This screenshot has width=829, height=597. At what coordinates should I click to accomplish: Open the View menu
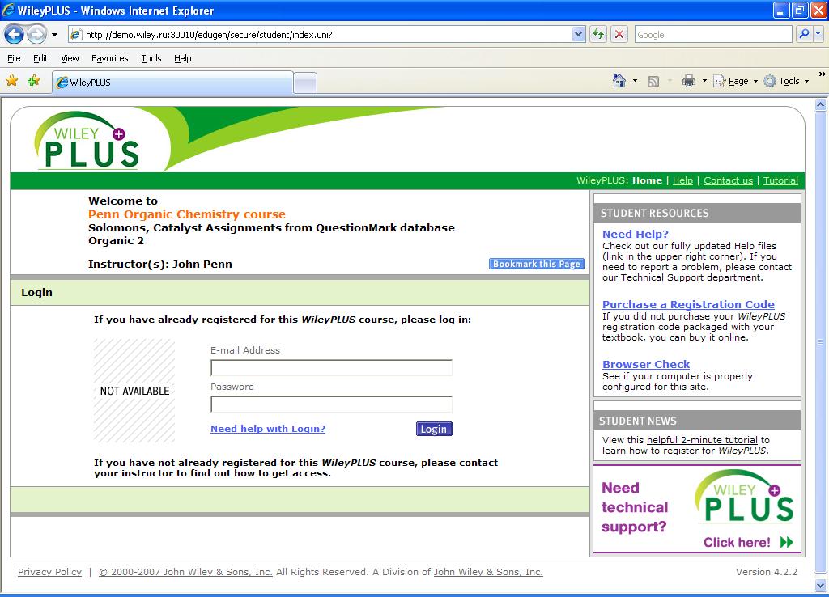(70, 58)
